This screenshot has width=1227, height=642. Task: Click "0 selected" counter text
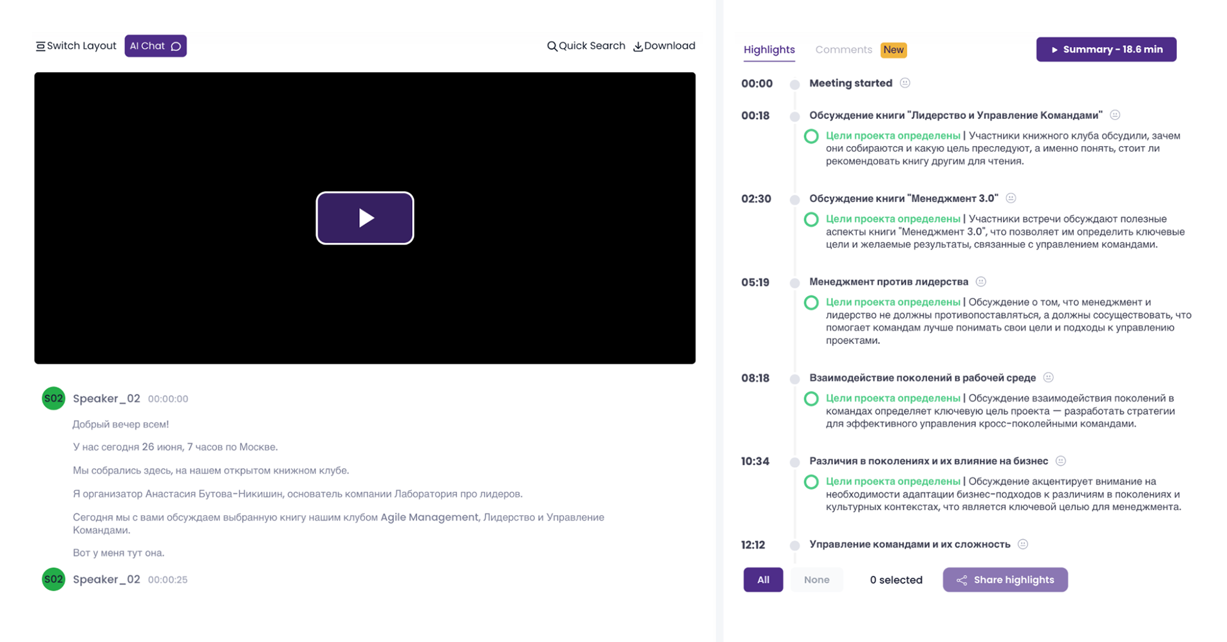click(x=895, y=580)
